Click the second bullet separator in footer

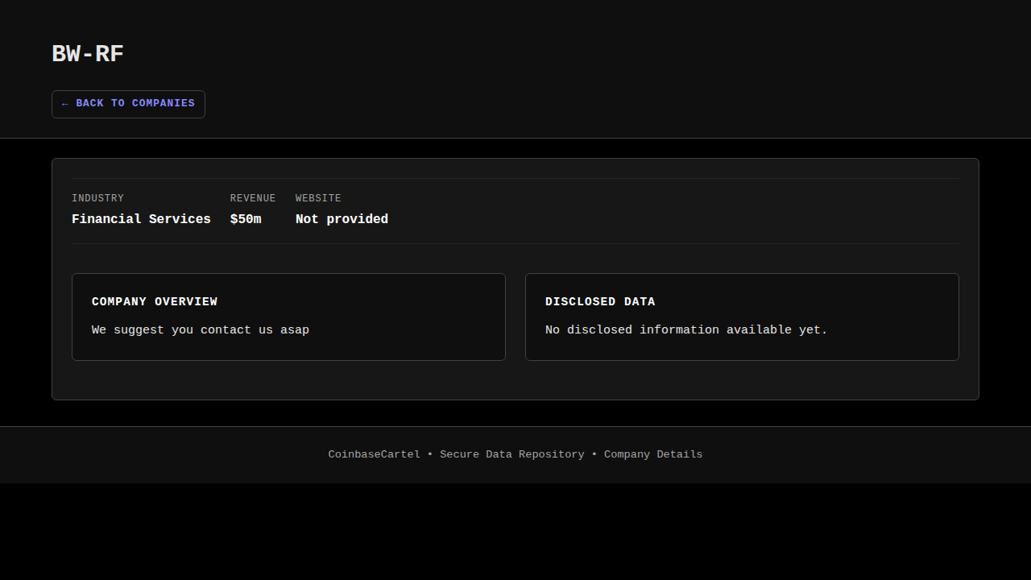[594, 454]
